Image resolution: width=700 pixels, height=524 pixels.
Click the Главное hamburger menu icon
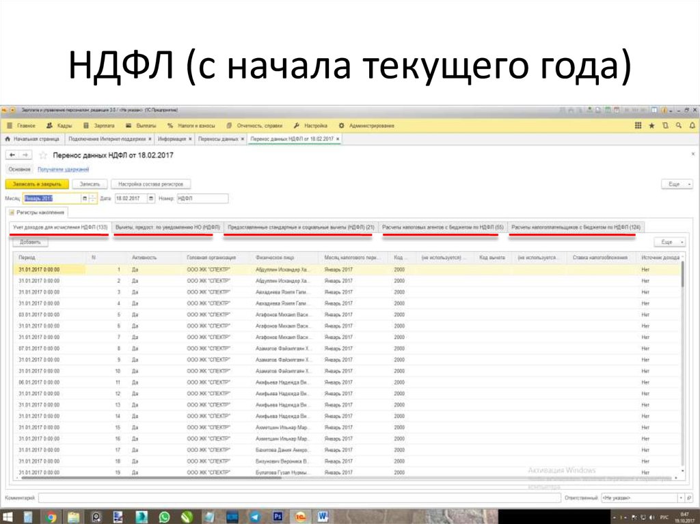tap(11, 126)
